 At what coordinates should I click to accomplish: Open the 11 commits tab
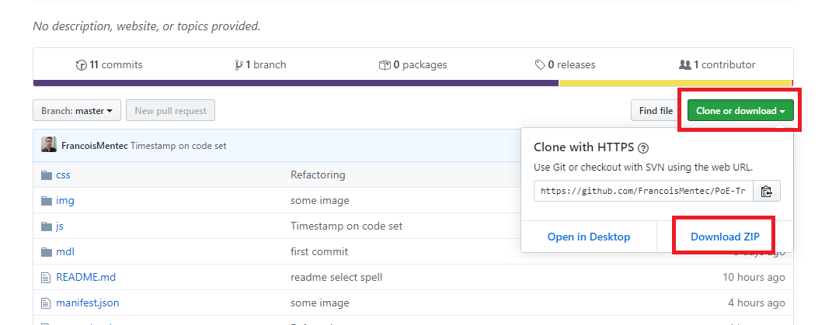click(x=109, y=65)
